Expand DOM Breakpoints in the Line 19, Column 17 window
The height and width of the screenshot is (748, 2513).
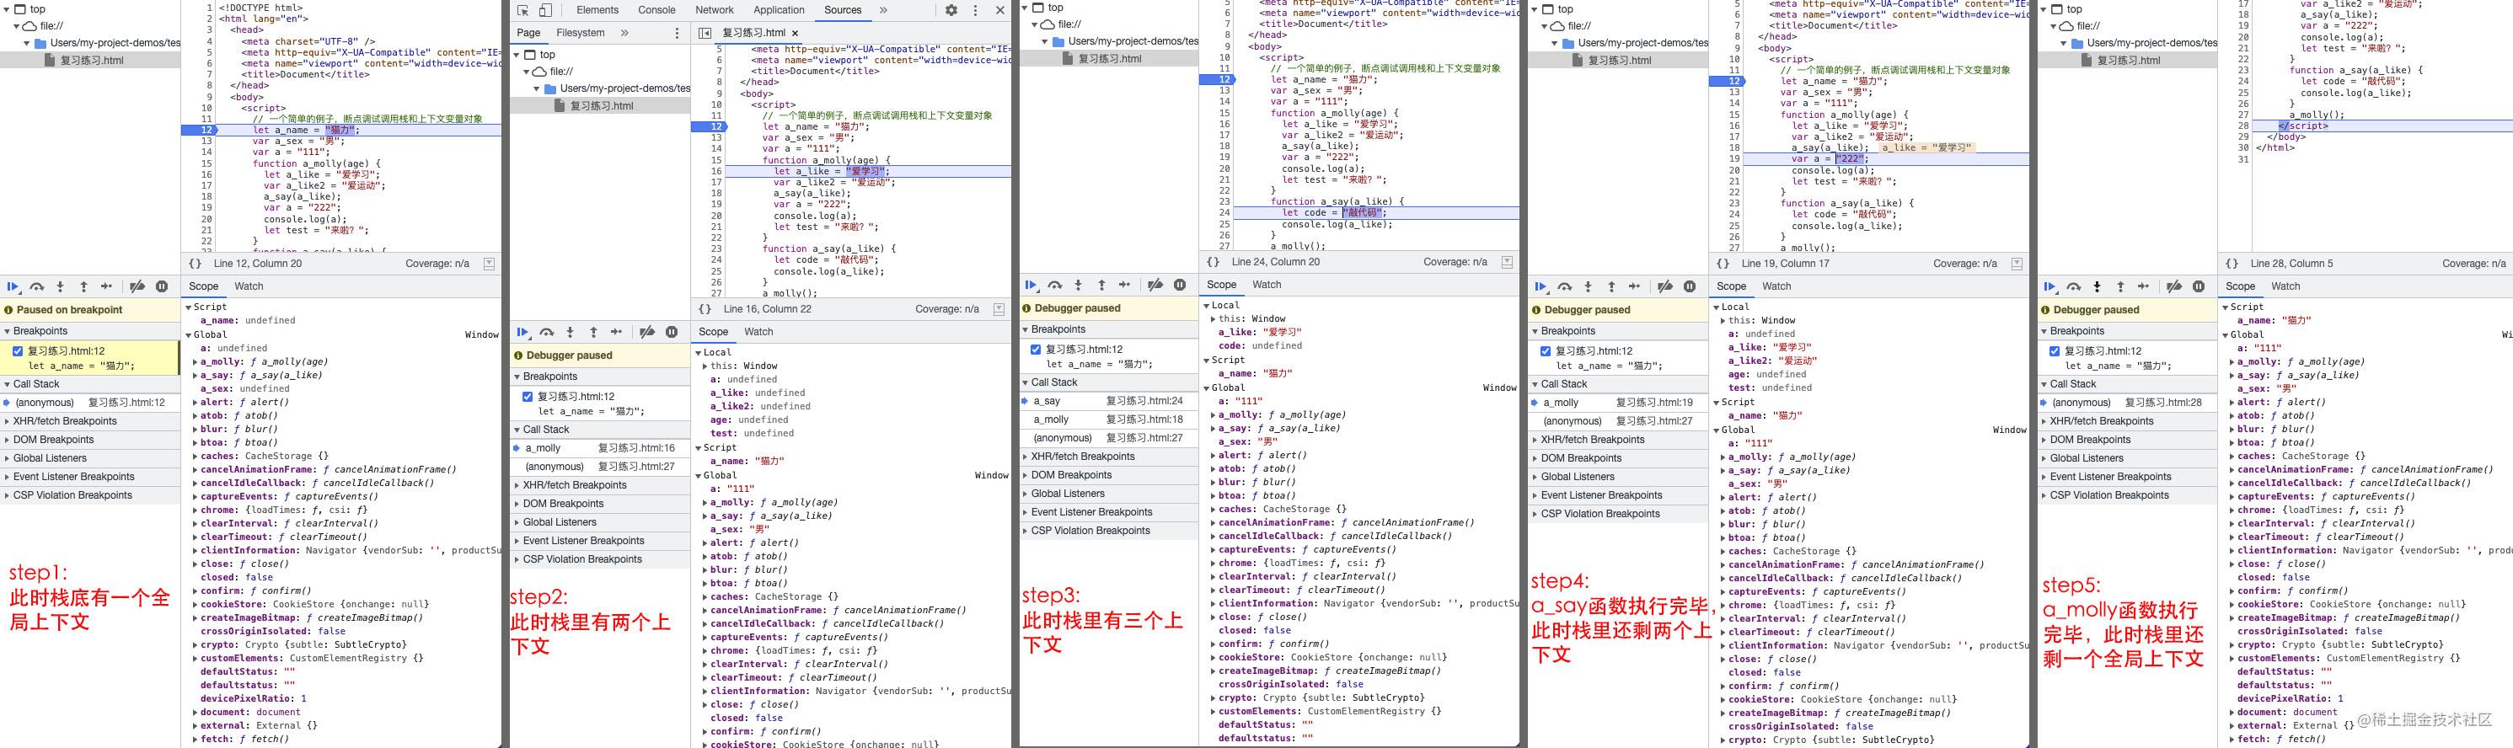(x=1617, y=458)
